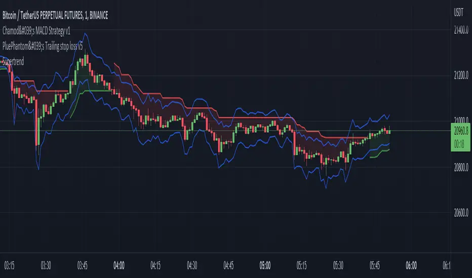Image resolution: width=472 pixels, height=278 pixels.
Task: Click the 21400.0 price axis label
Action: [461, 30]
